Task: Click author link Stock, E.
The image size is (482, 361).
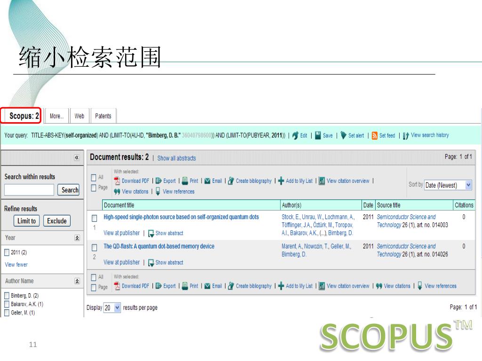Action: pyautogui.click(x=290, y=217)
